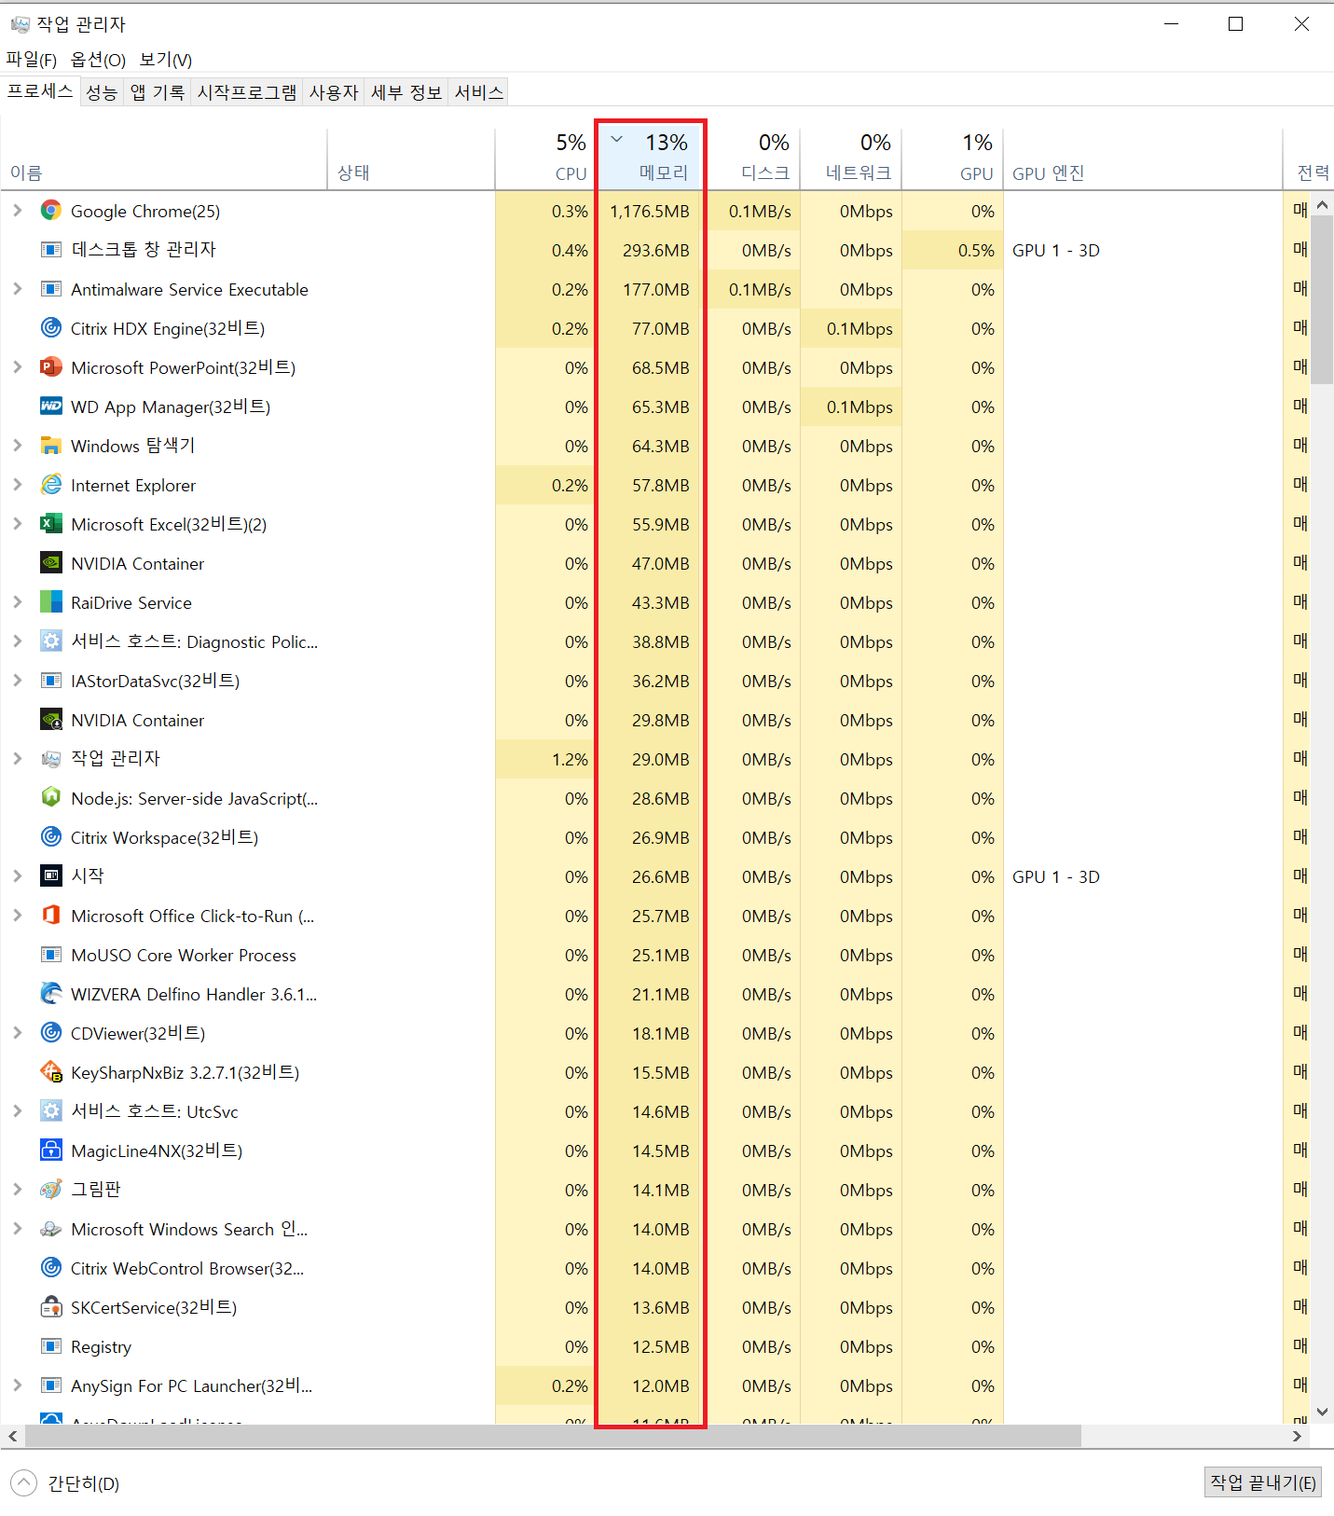Click the 데스크톱 창 관리자 process icon
Image resolution: width=1334 pixels, height=1516 pixels.
pyautogui.click(x=51, y=250)
